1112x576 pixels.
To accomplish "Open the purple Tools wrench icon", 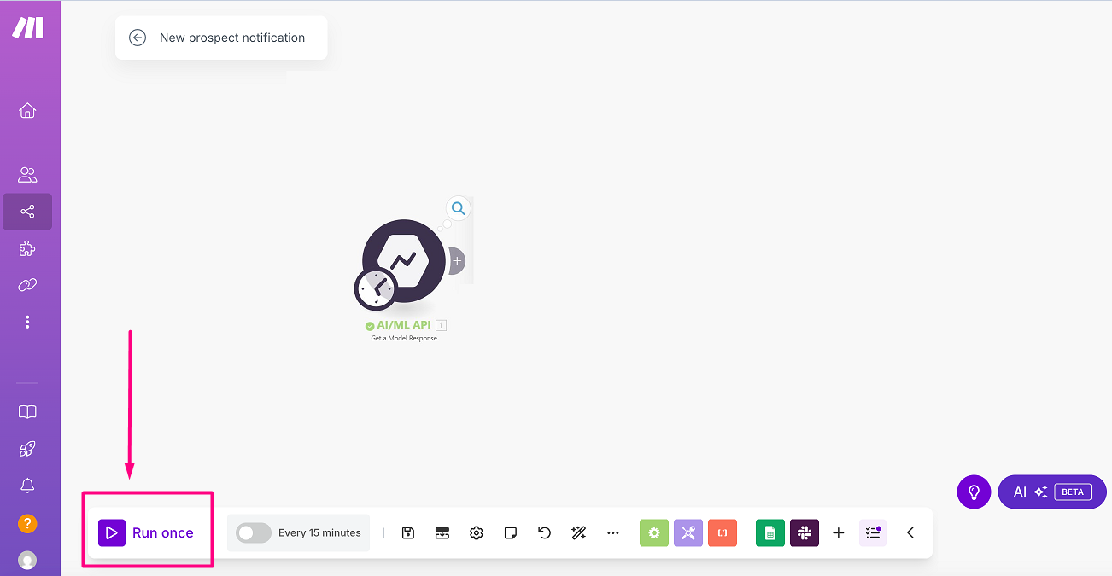I will pos(688,532).
